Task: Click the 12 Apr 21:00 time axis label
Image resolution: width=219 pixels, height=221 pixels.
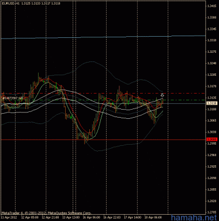Action: click(51, 218)
